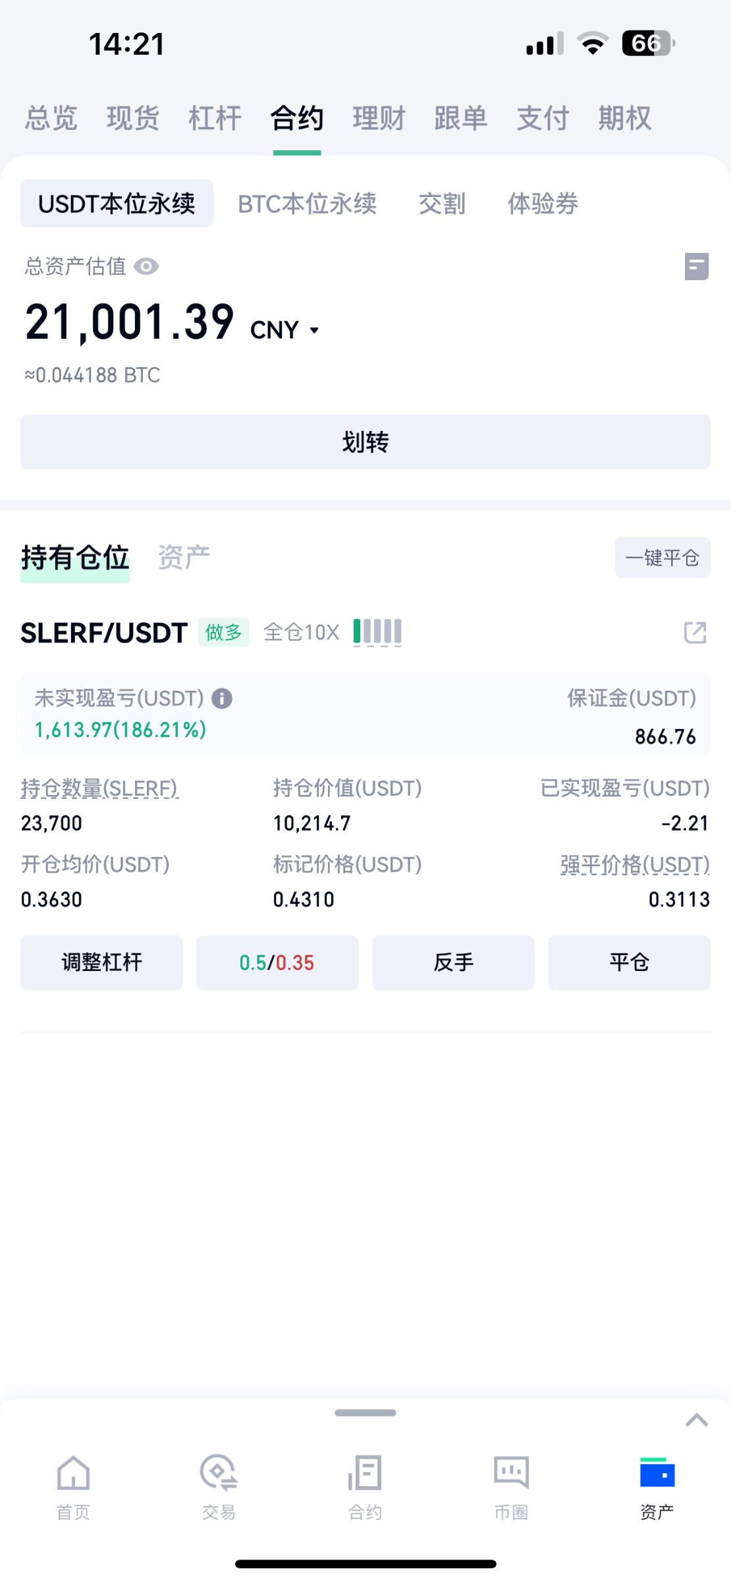Expand bottom panel with up chevron
Screen dimensions: 731x1582
click(x=696, y=1421)
